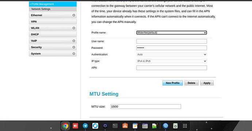Open the Security sidebar section label
This screenshot has height=131, width=252.
coord(36,47)
